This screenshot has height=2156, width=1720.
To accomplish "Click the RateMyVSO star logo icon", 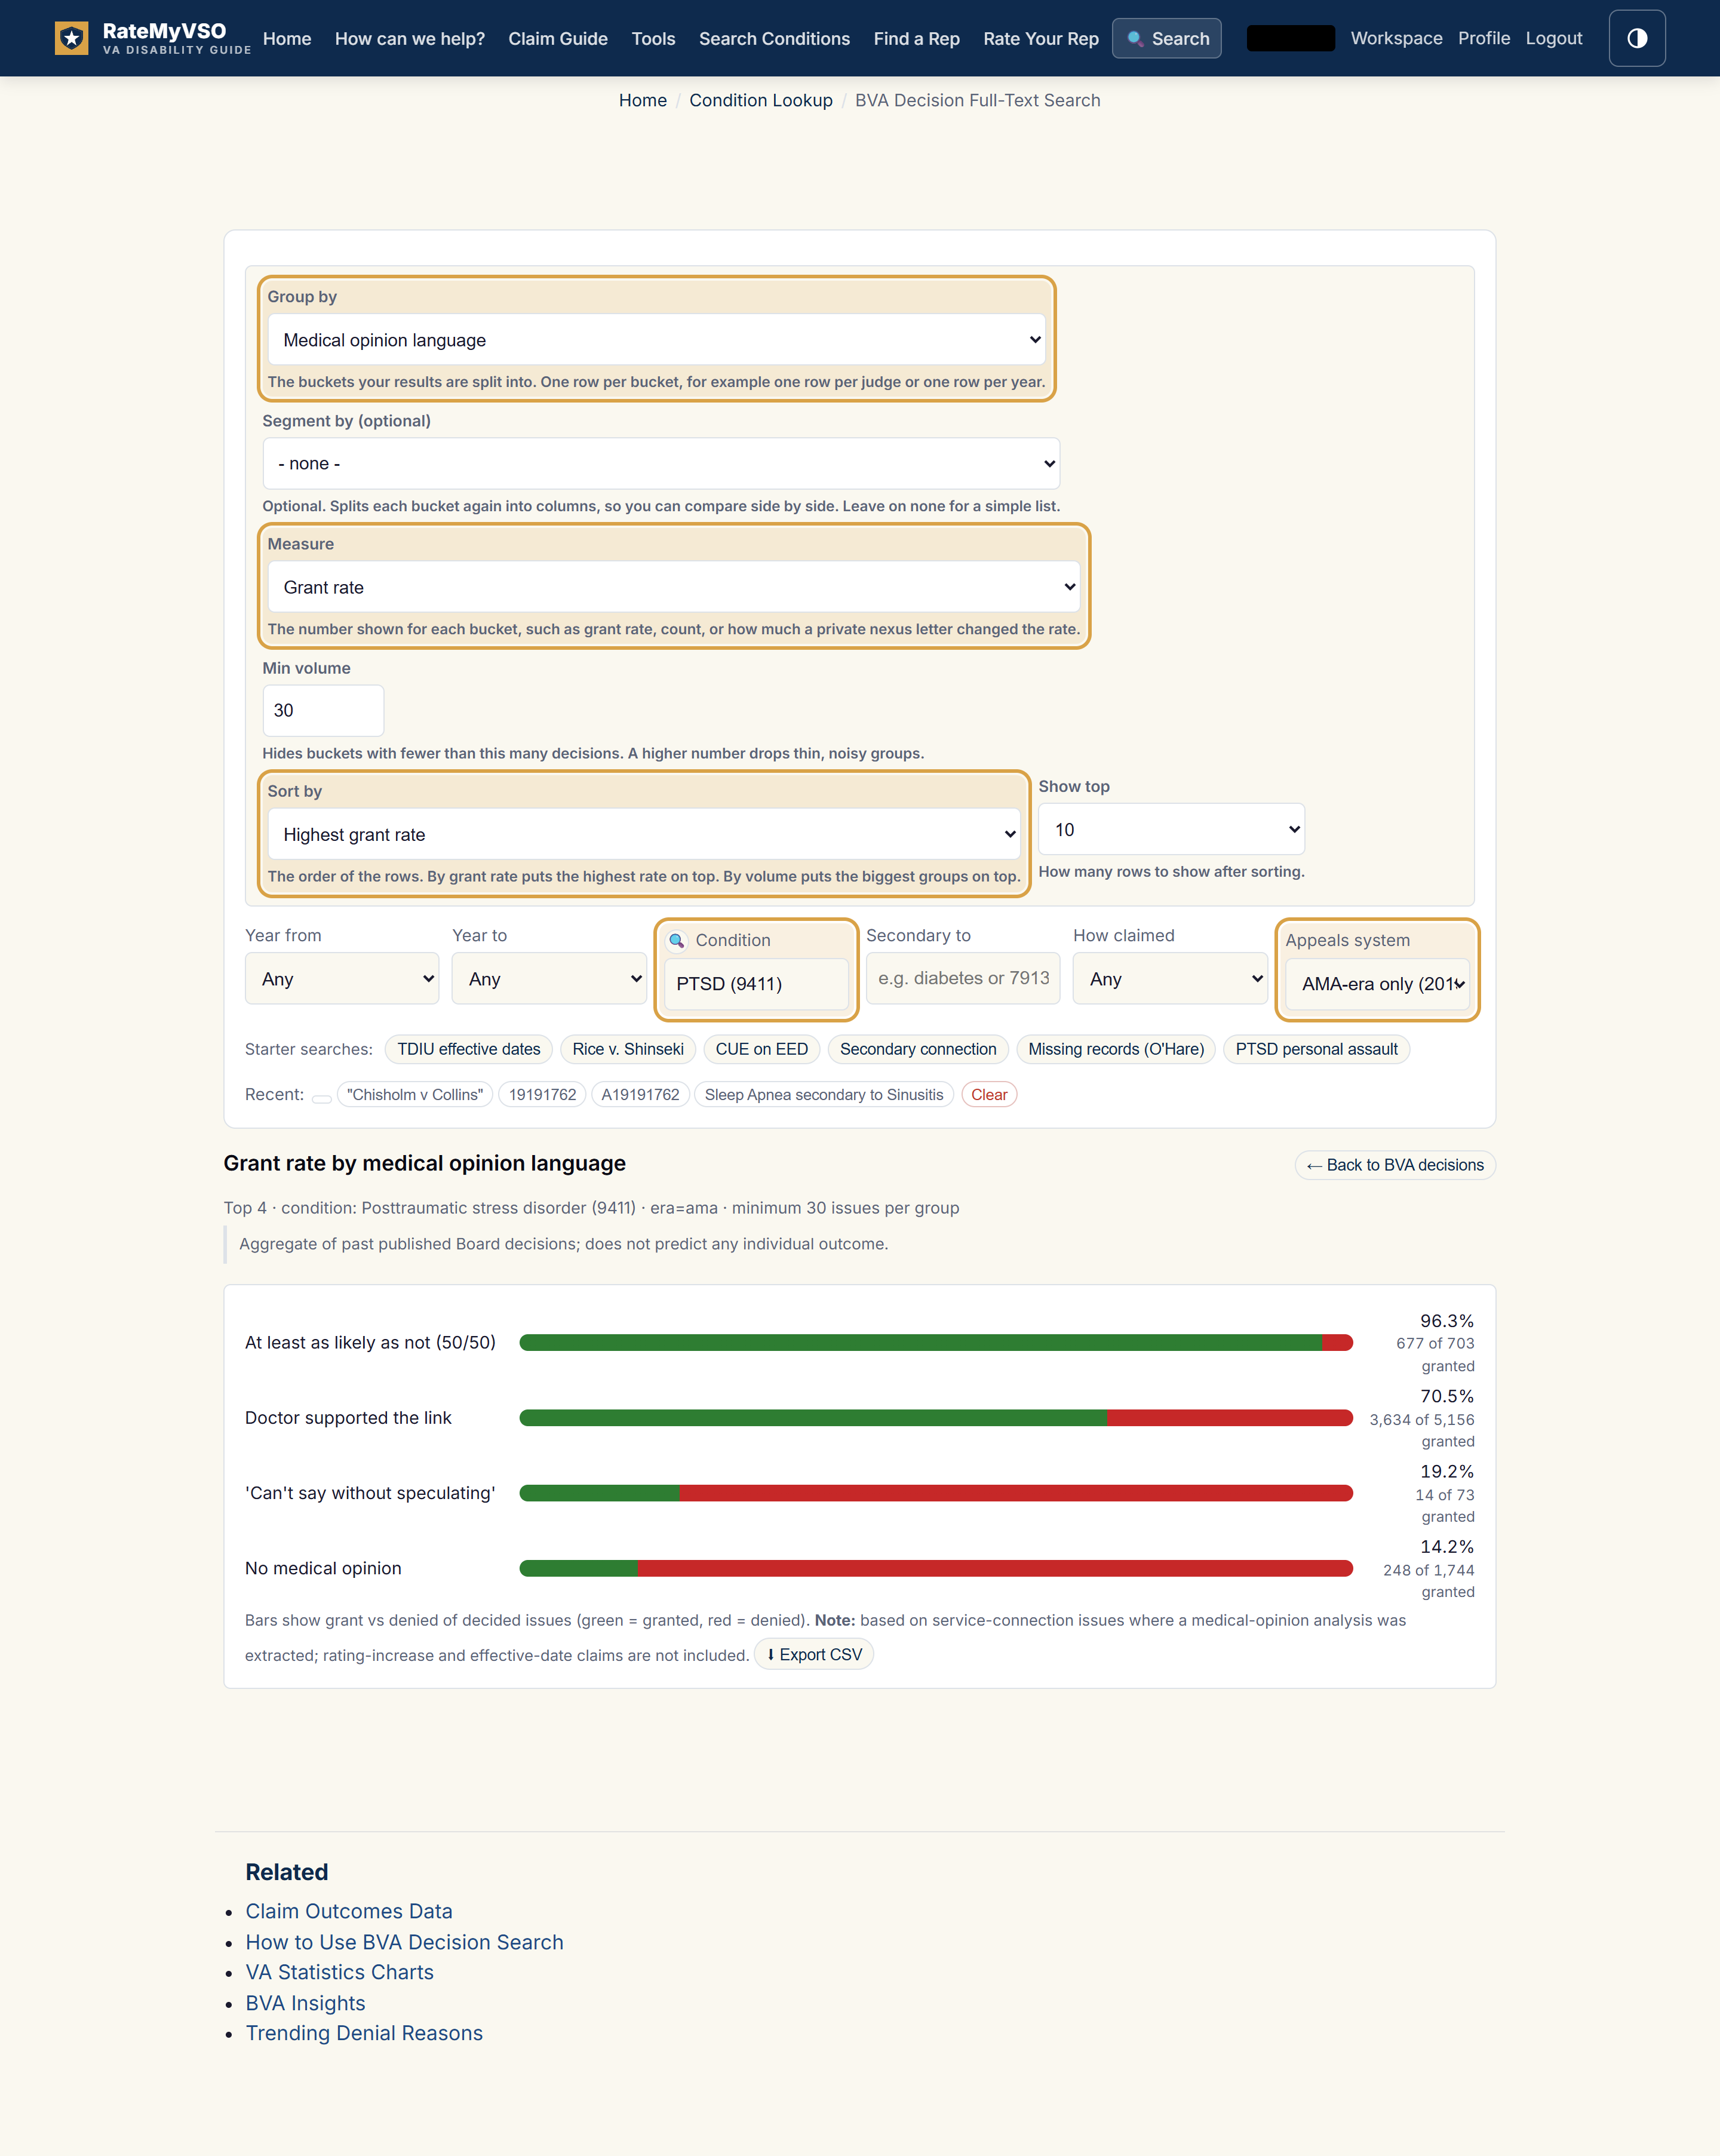I will [71, 38].
